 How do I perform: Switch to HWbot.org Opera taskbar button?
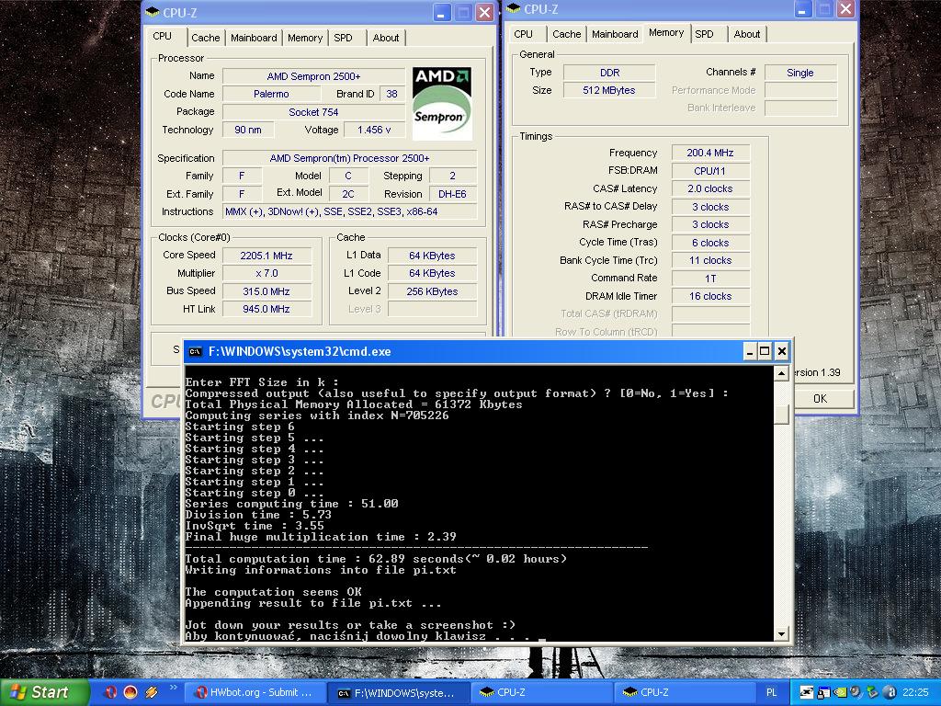tap(254, 692)
